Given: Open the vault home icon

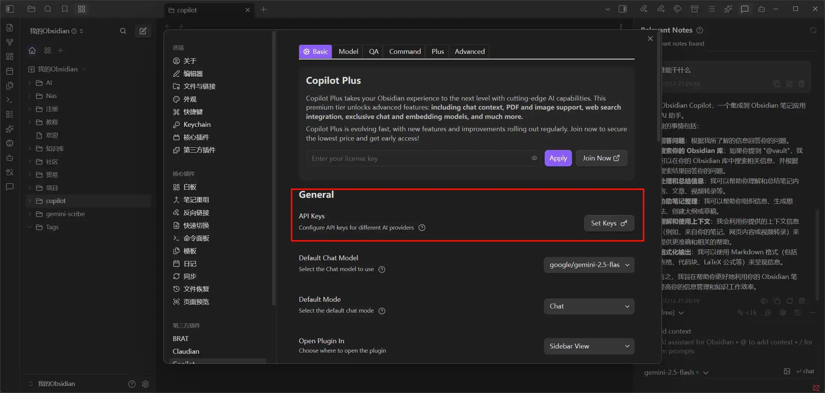Looking at the screenshot, I should 32,50.
